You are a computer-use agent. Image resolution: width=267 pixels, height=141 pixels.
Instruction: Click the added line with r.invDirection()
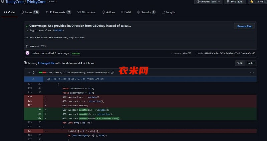[91, 118]
